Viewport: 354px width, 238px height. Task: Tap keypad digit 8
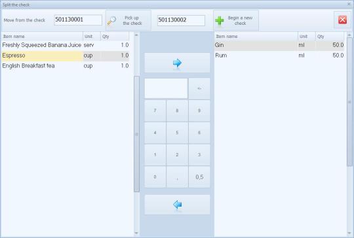[177, 110]
